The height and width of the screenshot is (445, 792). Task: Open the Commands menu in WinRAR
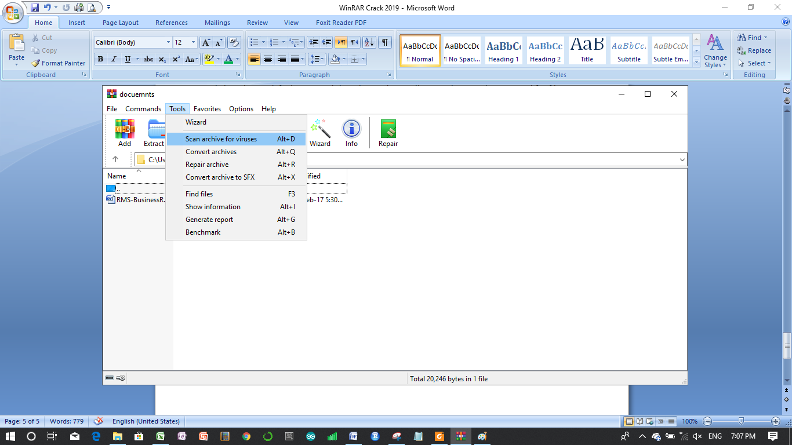coord(143,109)
